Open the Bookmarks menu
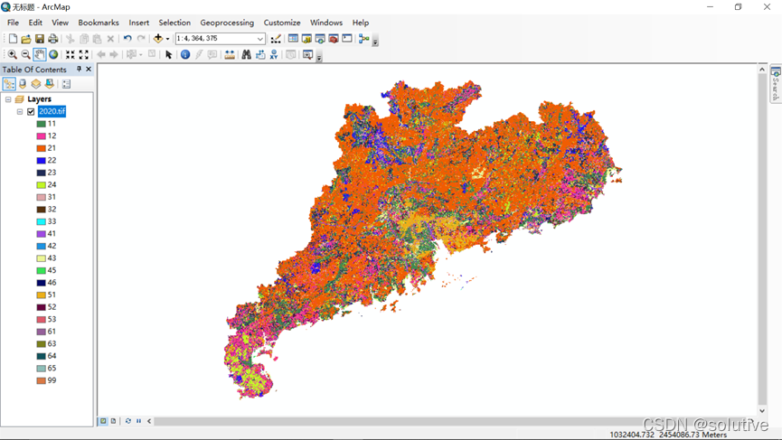This screenshot has width=782, height=440. tap(98, 23)
